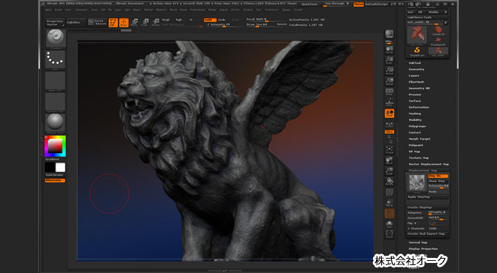
Task: Select the Move transform icon in top shelf
Action: 135,22
